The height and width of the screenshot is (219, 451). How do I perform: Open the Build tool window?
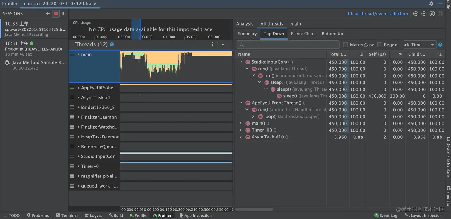point(116,215)
